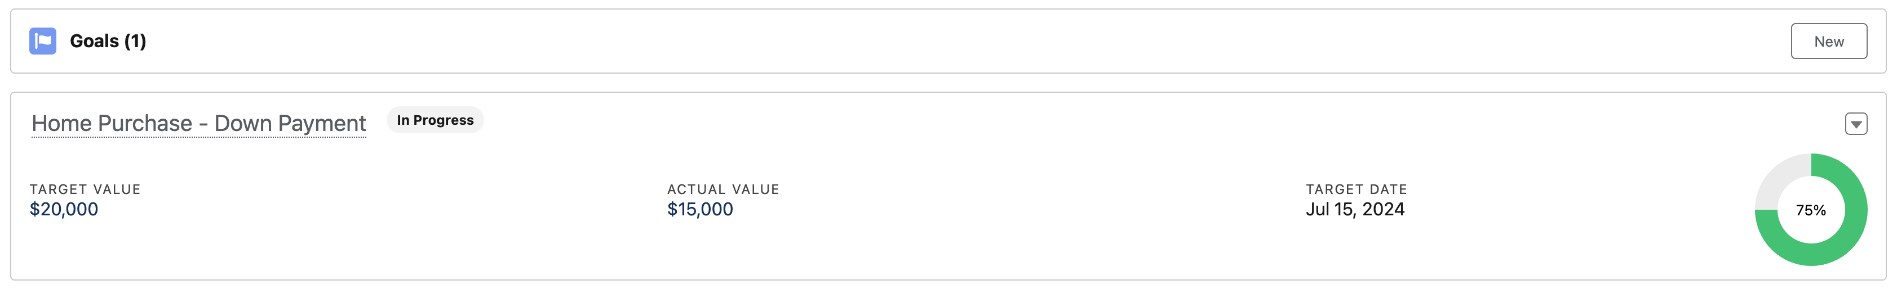The height and width of the screenshot is (289, 1897).
Task: Select the Target Date label
Action: point(1357,189)
